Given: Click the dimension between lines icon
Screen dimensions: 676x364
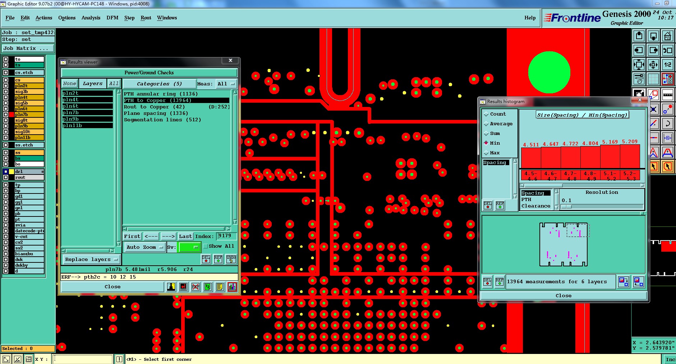Looking at the screenshot, I should click(x=667, y=138).
